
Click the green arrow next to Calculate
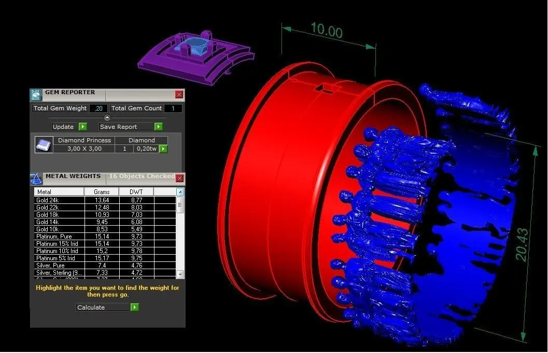[x=135, y=307]
